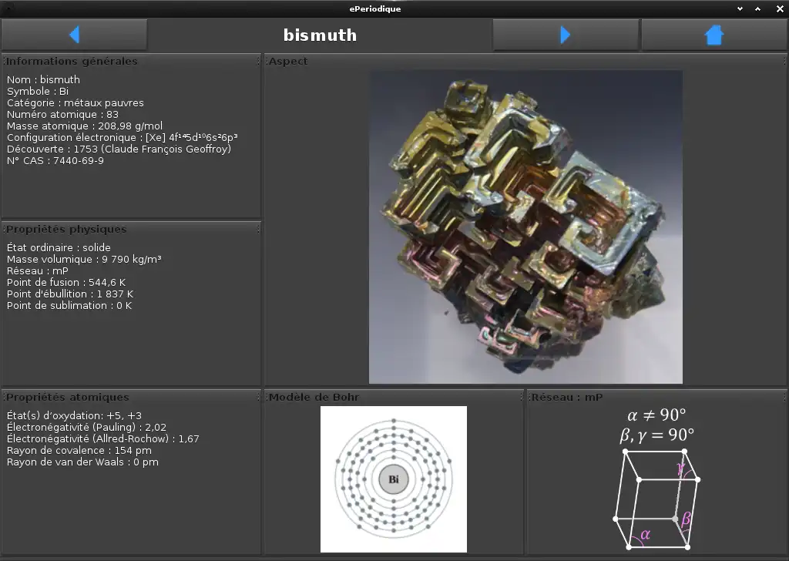The image size is (789, 561).
Task: Click the Réseau : mP panel header
Action: pos(566,397)
